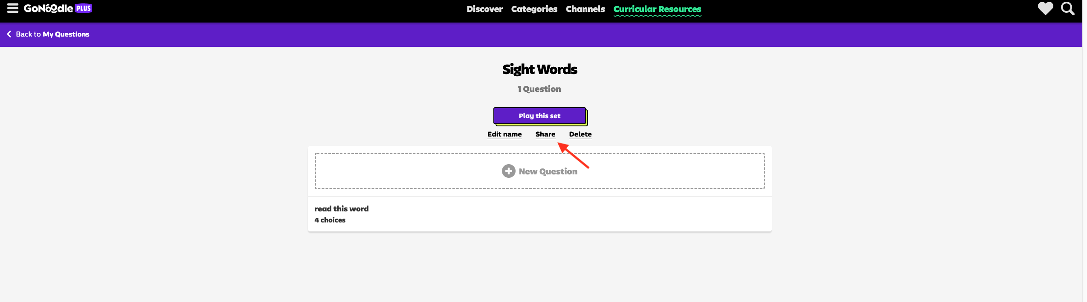Open the Categories menu
The image size is (1087, 302).
[534, 9]
